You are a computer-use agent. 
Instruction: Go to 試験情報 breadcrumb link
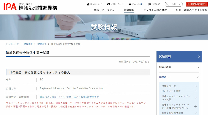[28, 44]
